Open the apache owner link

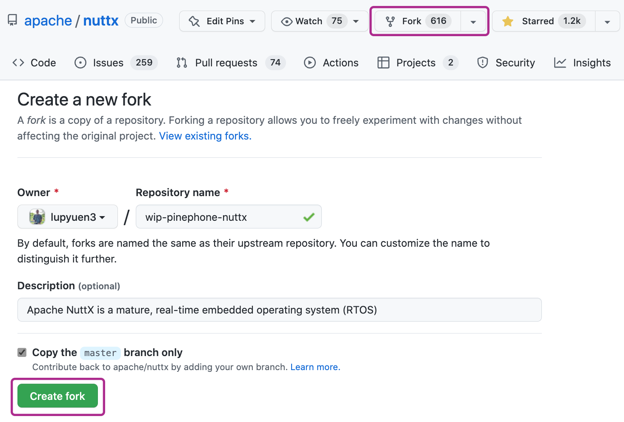[x=48, y=20]
